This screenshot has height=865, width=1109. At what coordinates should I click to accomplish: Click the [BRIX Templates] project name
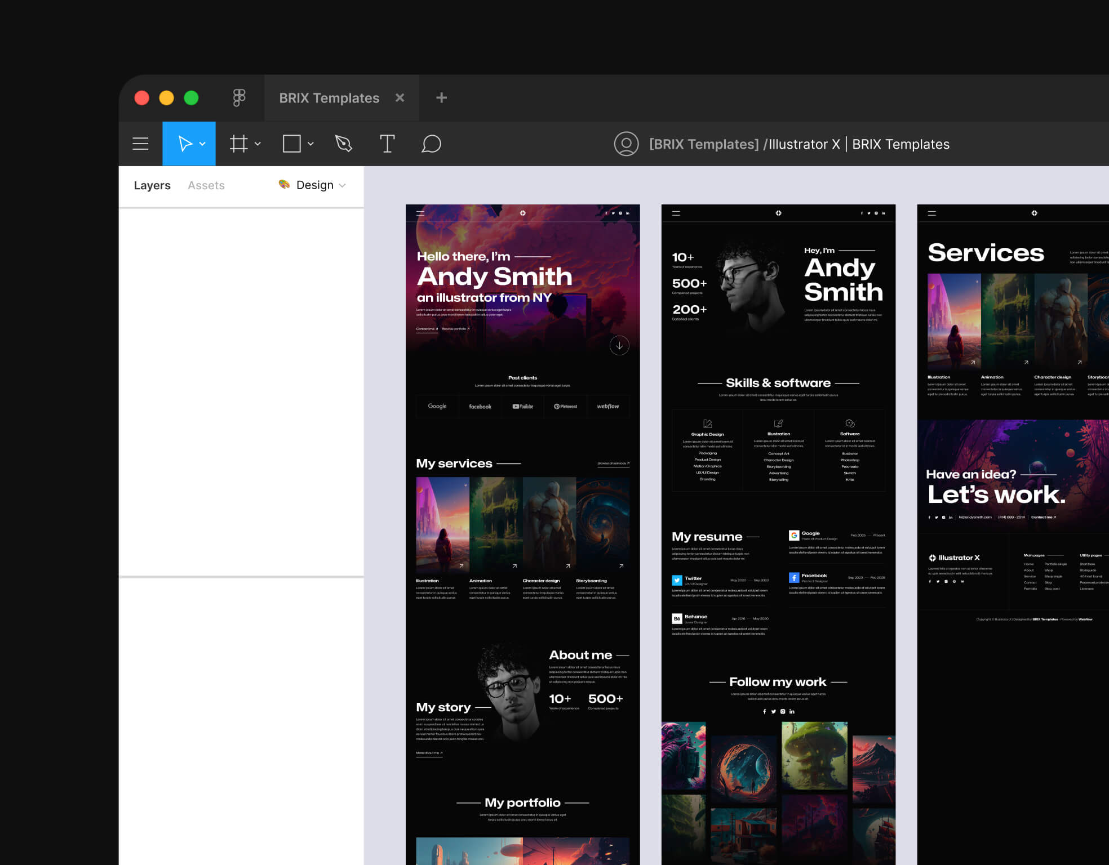(704, 144)
